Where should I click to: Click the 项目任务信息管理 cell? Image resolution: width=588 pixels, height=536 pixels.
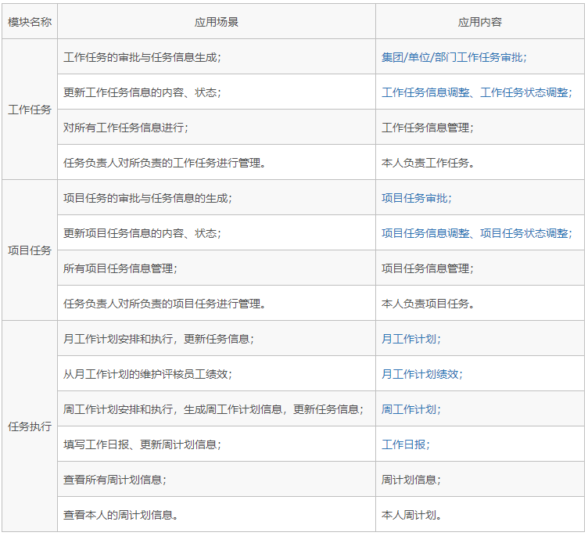(480, 268)
